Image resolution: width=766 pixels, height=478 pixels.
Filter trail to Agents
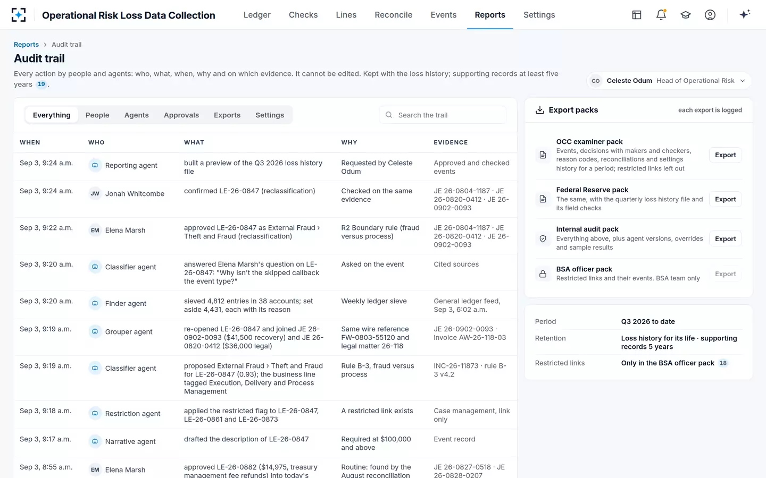137,115
